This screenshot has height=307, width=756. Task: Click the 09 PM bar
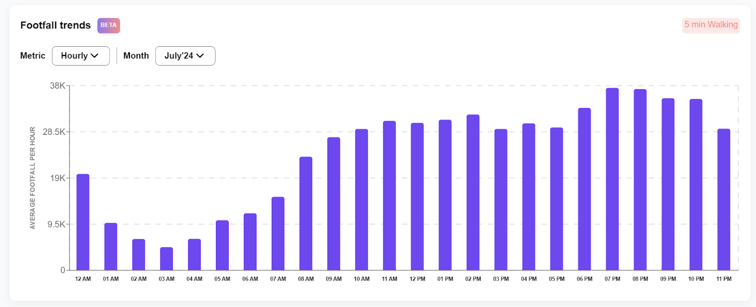tap(668, 184)
